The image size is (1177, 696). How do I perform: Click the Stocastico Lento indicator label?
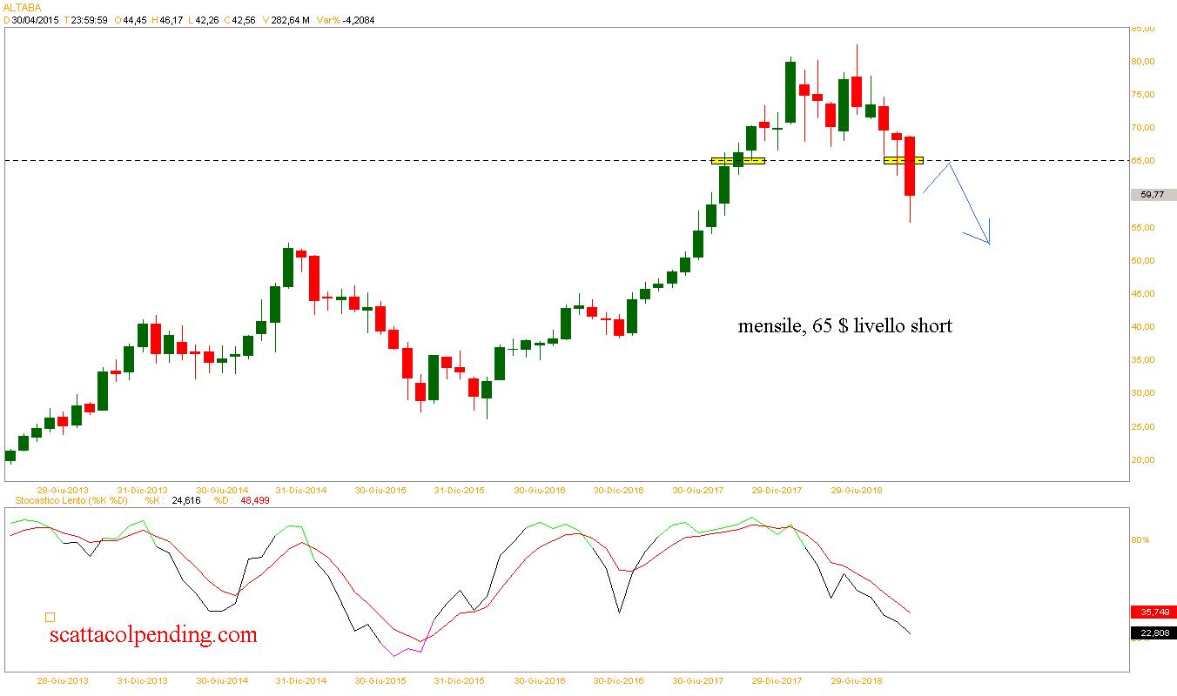pyautogui.click(x=66, y=500)
